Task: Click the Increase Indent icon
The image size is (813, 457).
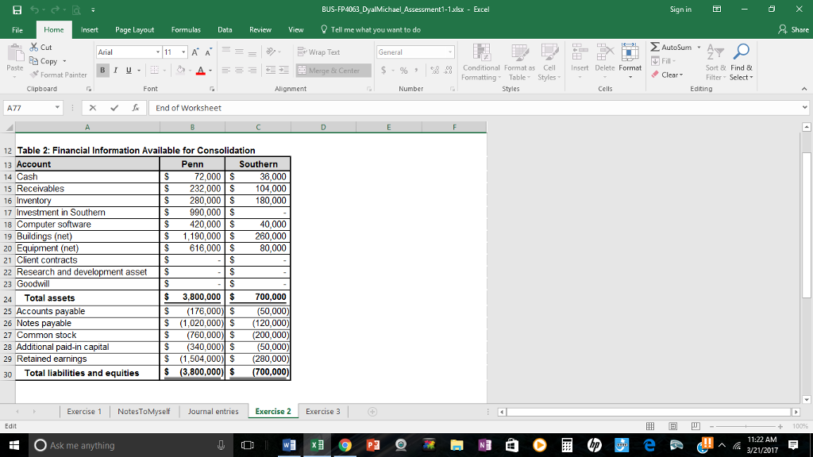Action: 283,70
